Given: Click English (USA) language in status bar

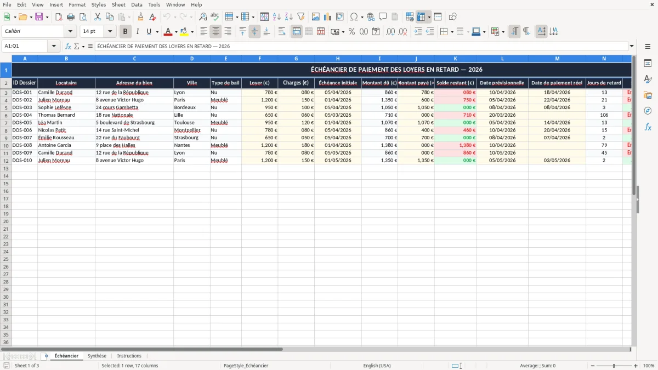Looking at the screenshot, I should [377, 366].
